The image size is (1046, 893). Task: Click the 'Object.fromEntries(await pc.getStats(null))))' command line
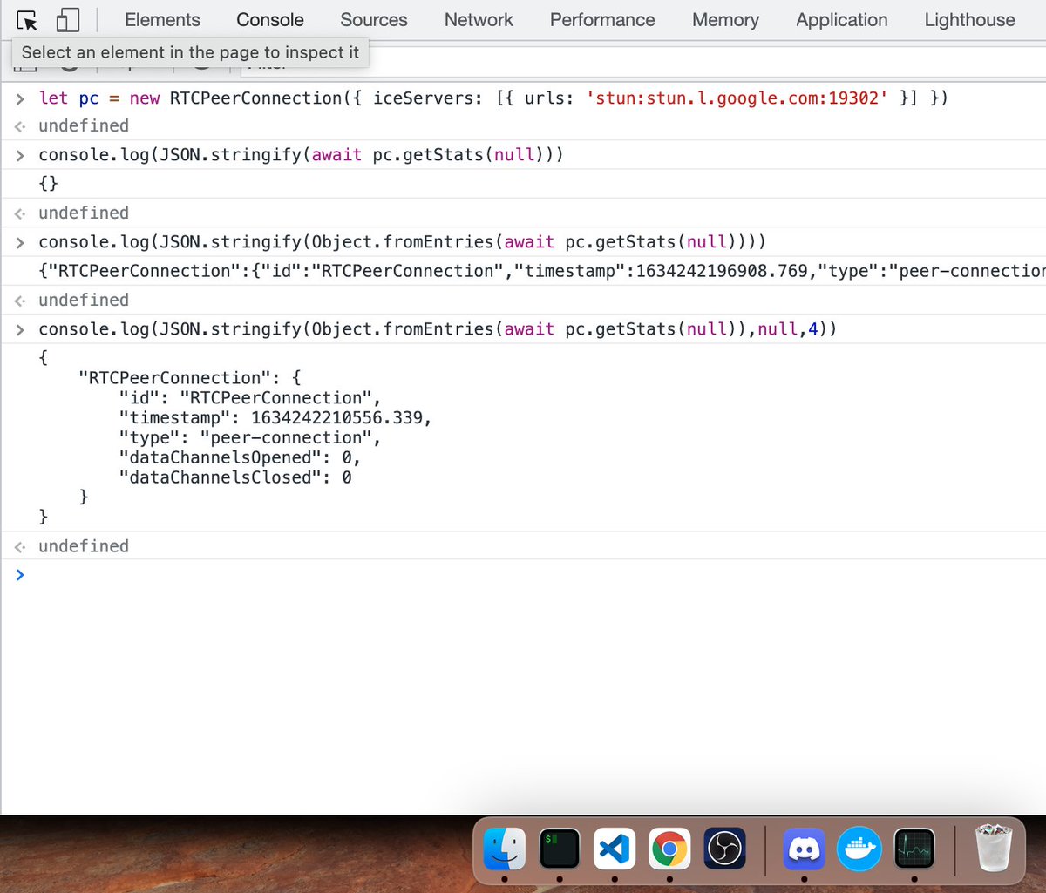click(402, 241)
